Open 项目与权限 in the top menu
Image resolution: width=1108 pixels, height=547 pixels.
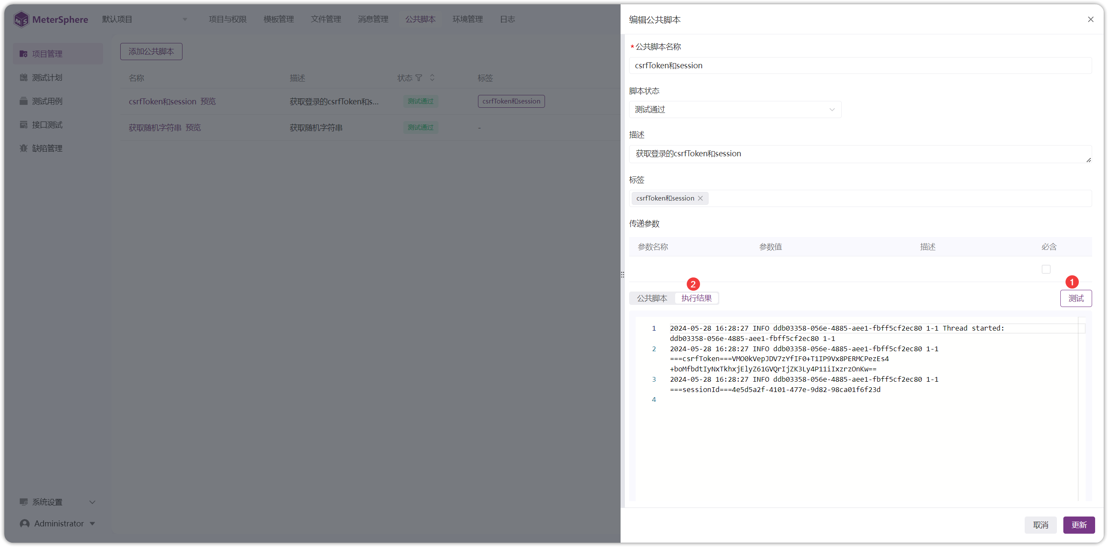pos(228,19)
